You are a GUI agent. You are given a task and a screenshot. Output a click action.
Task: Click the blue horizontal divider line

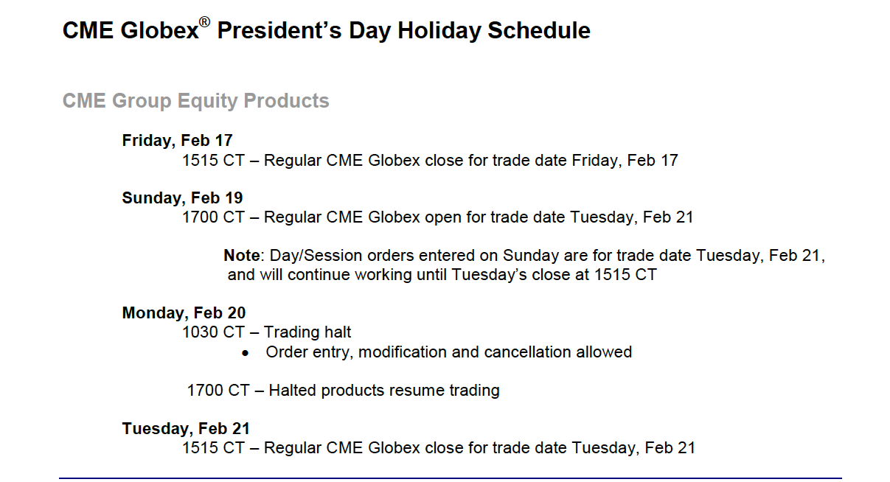(451, 478)
